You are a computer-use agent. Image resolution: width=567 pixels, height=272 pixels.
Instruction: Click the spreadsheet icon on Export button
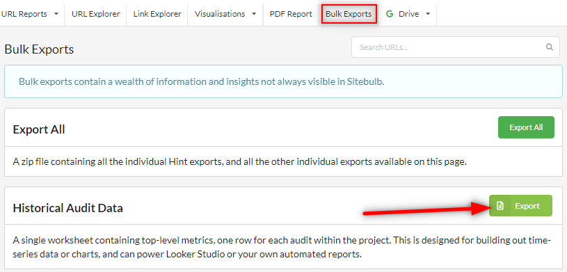500,206
